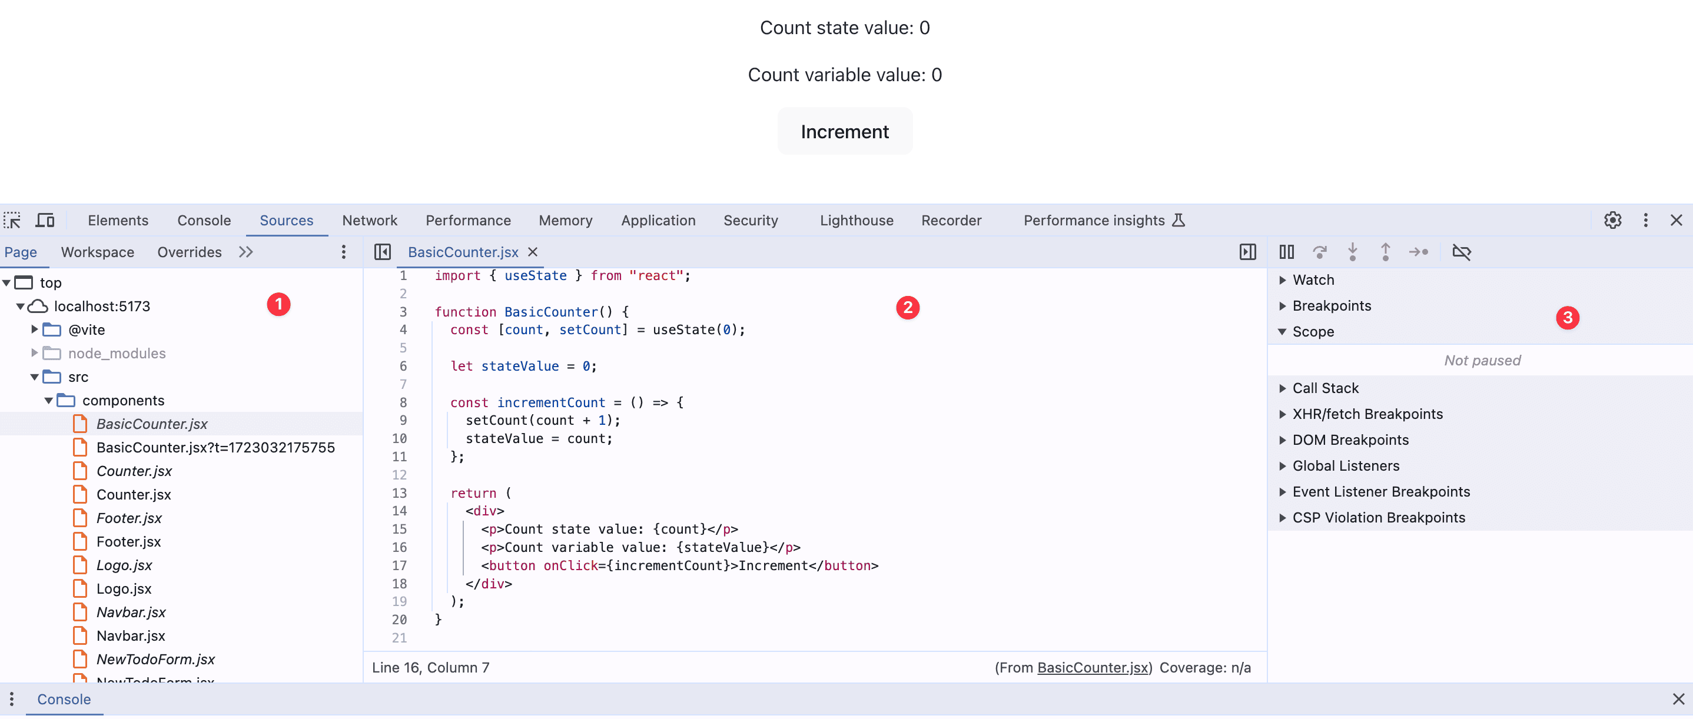Viewport: 1693px width, 719px height.
Task: Click line number 9 gutter to set breakpoint
Action: point(403,420)
